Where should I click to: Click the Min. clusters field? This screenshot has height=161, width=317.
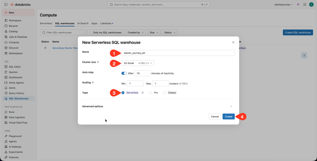point(135,83)
